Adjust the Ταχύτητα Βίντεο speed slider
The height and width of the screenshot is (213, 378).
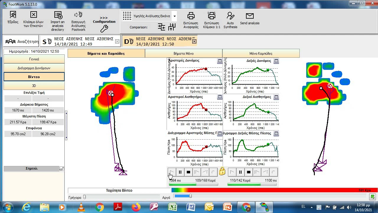click(x=84, y=197)
